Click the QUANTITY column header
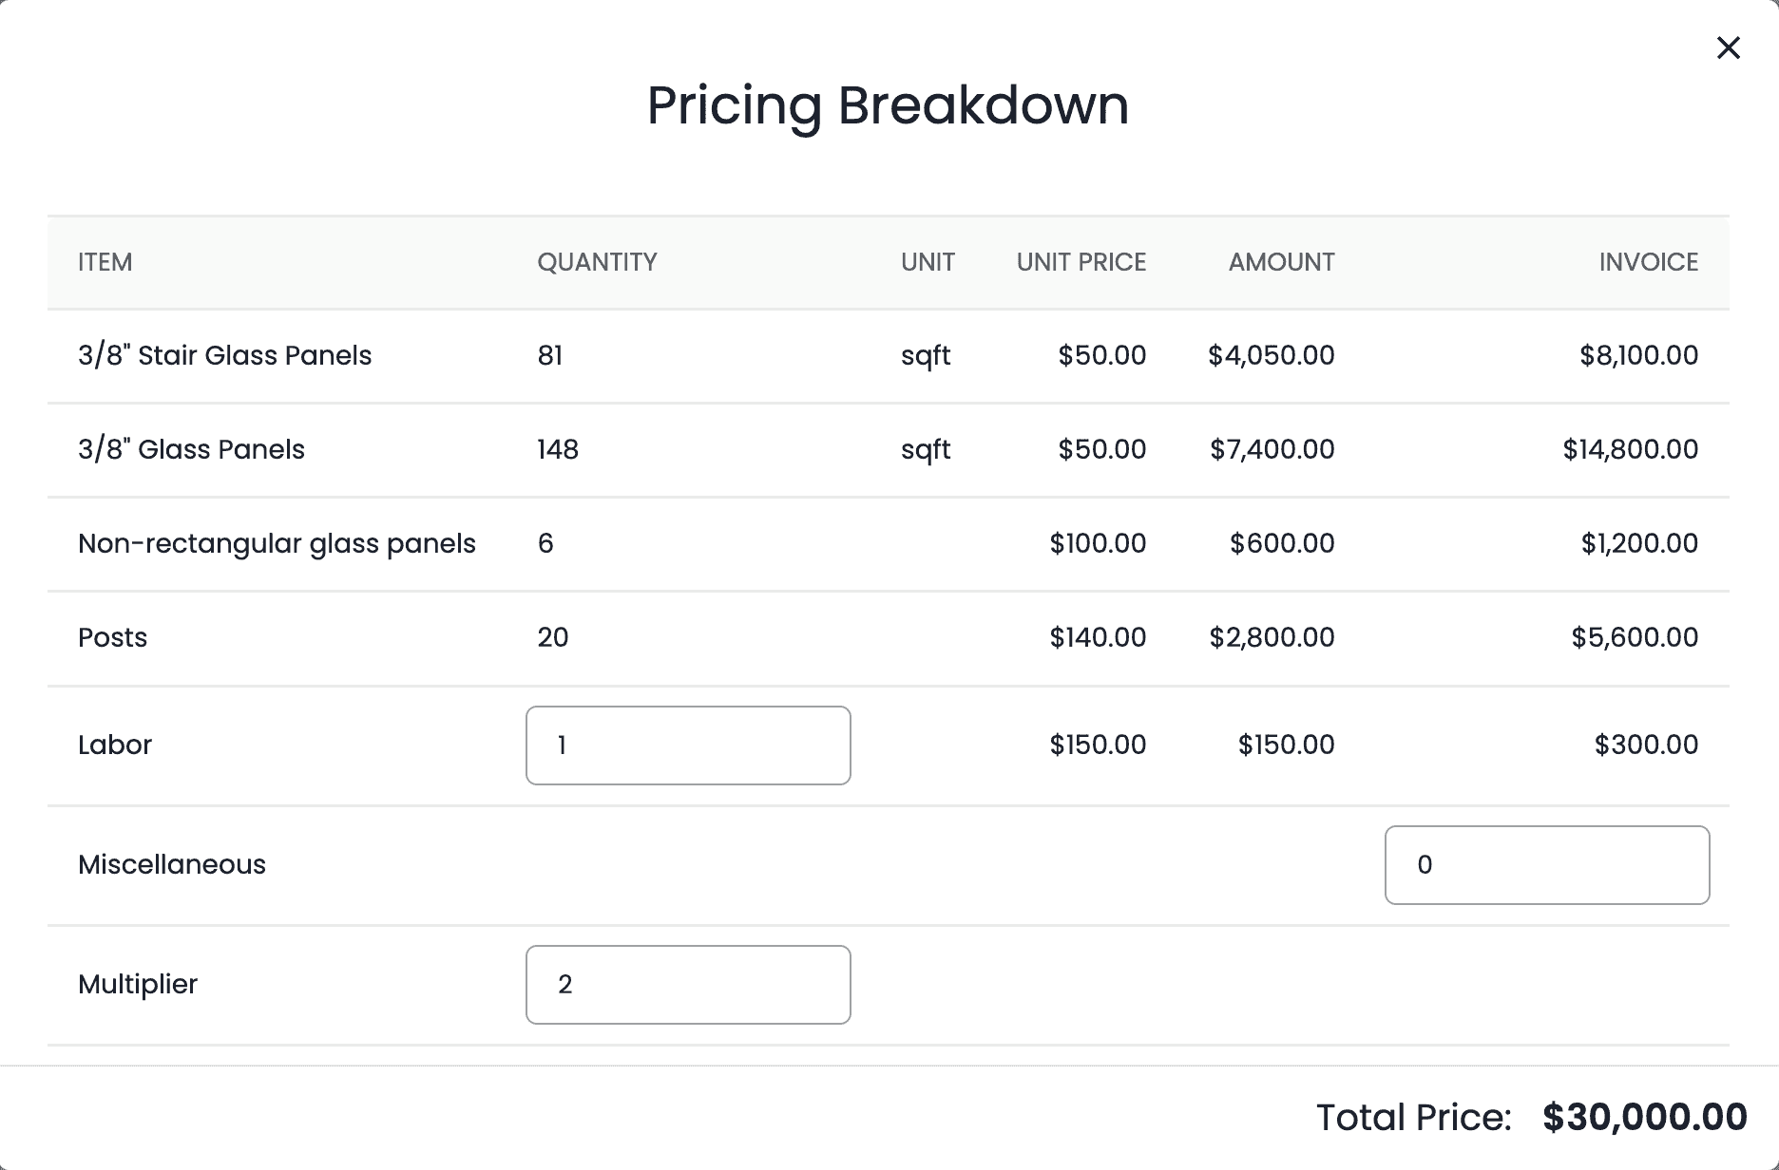This screenshot has height=1170, width=1779. [x=597, y=262]
